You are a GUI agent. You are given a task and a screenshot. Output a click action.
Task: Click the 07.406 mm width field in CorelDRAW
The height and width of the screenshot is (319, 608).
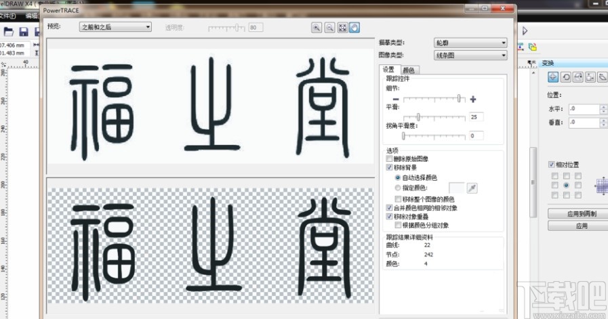click(x=14, y=45)
